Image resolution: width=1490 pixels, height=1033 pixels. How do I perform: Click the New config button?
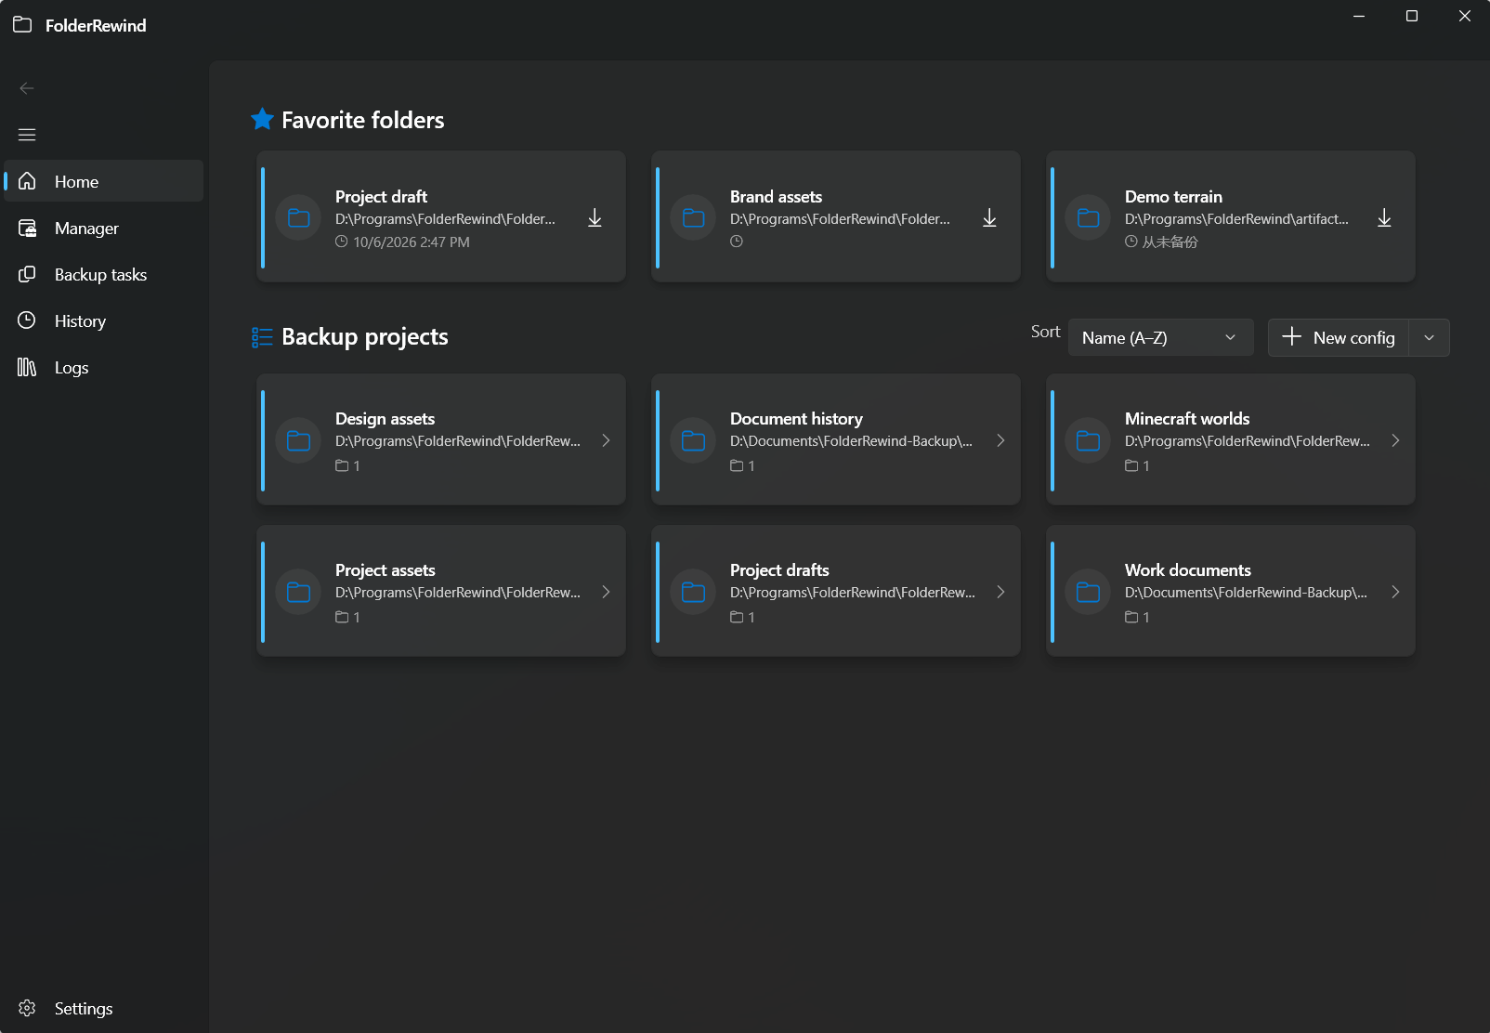tap(1339, 337)
